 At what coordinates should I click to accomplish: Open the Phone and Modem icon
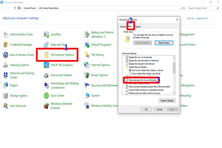click(46, 75)
